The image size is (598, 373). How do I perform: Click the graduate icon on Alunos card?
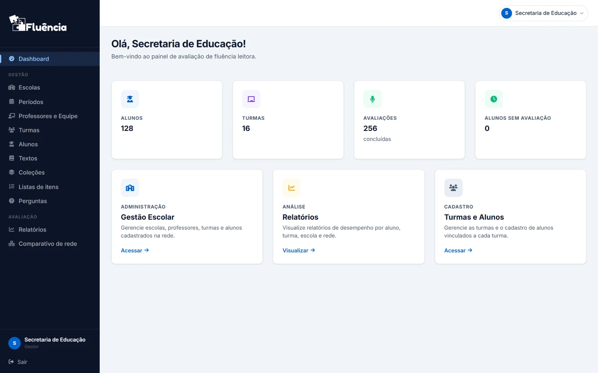(130, 99)
